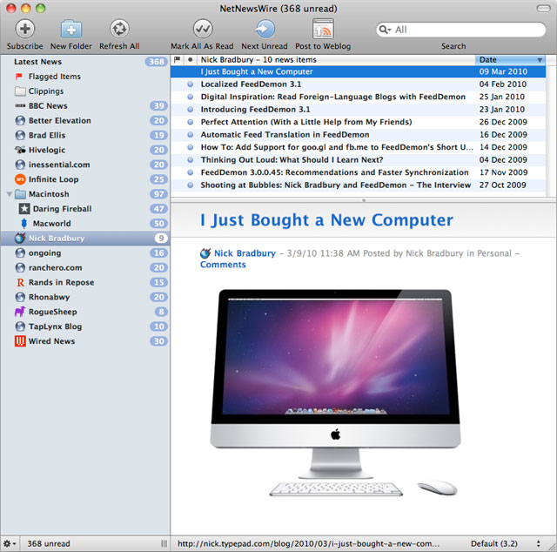Open the Comments link in article
This screenshot has height=552, width=557.
(223, 265)
